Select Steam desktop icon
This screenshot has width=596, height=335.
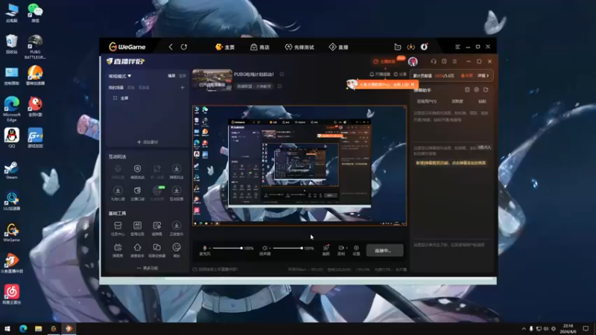click(x=11, y=170)
